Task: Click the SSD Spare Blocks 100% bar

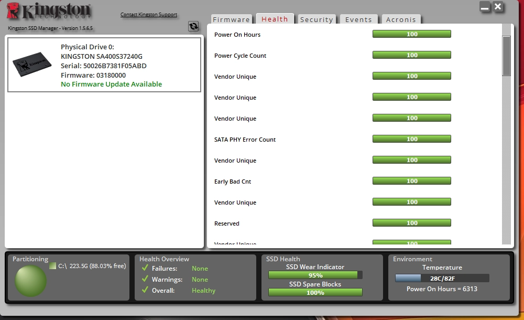Action: coord(315,293)
